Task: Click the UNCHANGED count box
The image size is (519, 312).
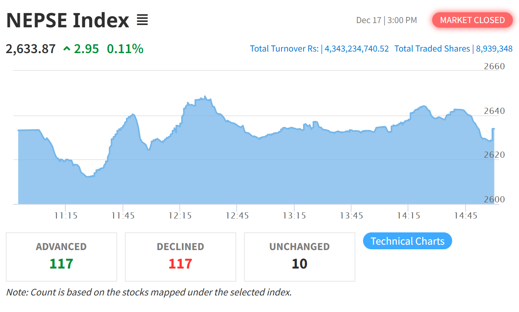Action: point(299,257)
